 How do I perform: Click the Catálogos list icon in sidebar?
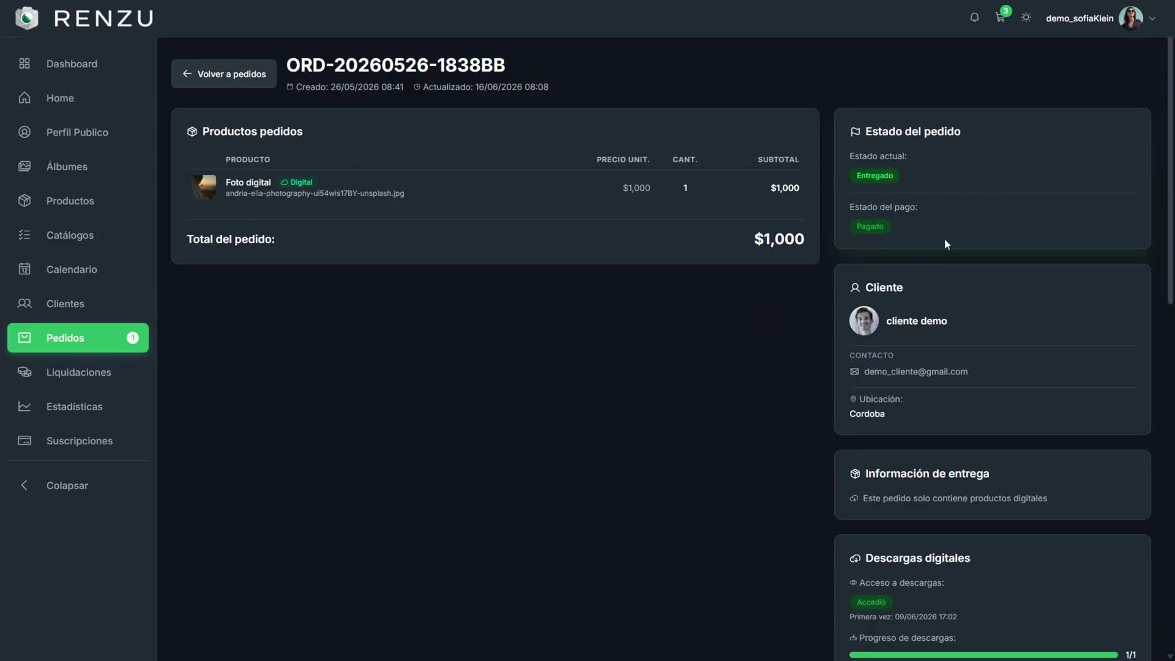[x=24, y=235]
